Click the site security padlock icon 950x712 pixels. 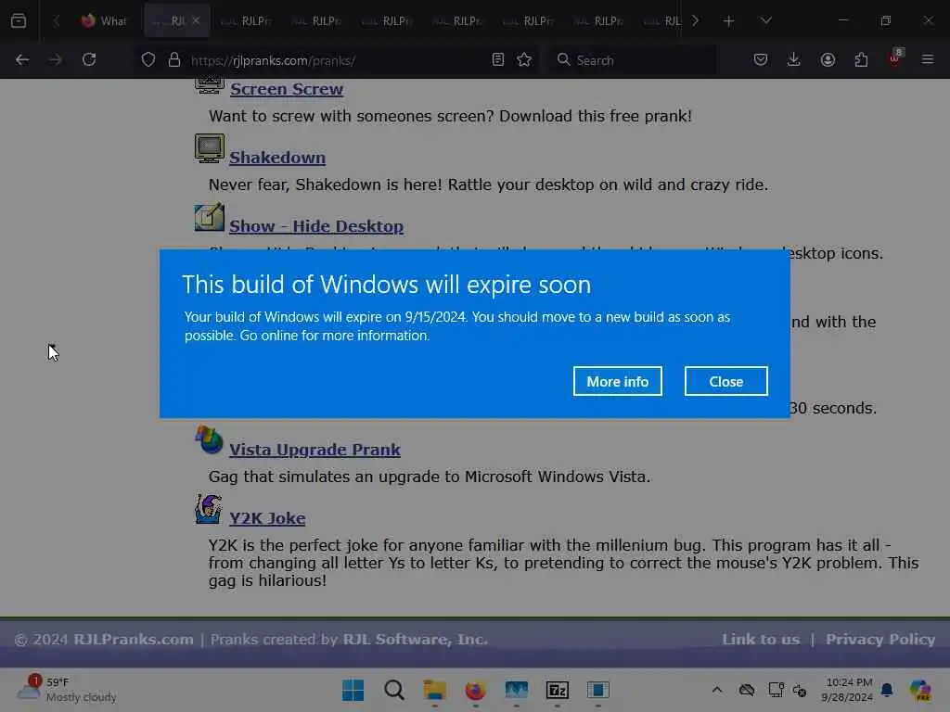[174, 60]
